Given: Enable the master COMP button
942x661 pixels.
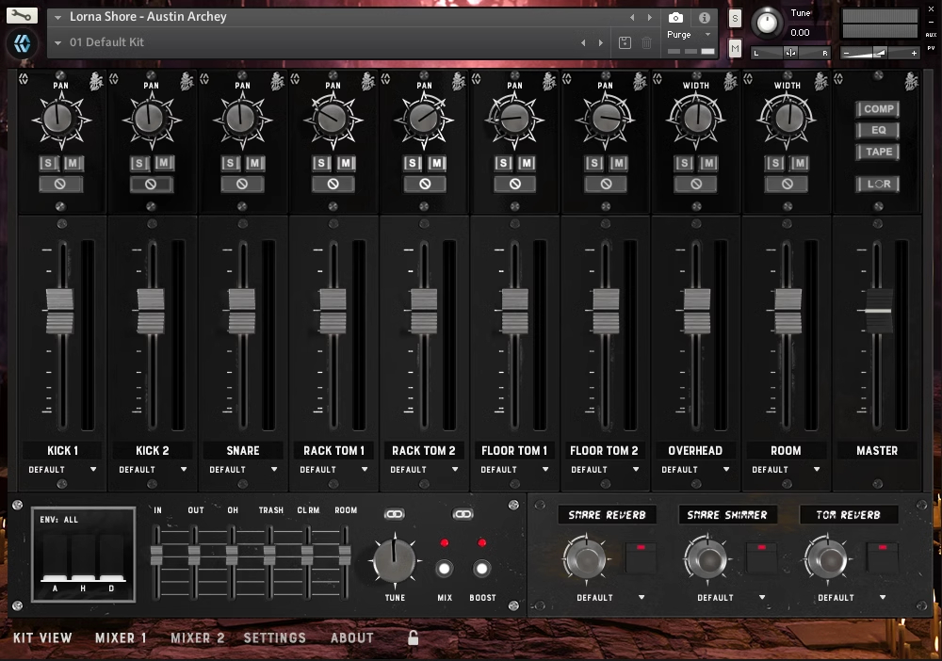Looking at the screenshot, I should pyautogui.click(x=878, y=108).
